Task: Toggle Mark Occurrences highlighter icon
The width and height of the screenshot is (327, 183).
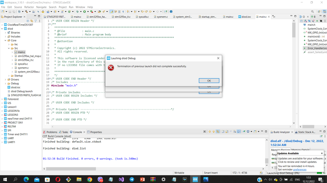Action: pyautogui.click(x=112, y=12)
